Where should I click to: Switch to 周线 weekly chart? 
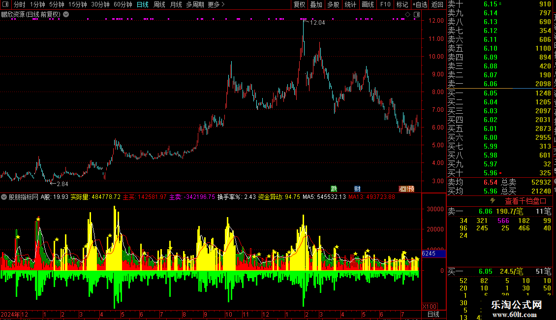click(x=159, y=4)
